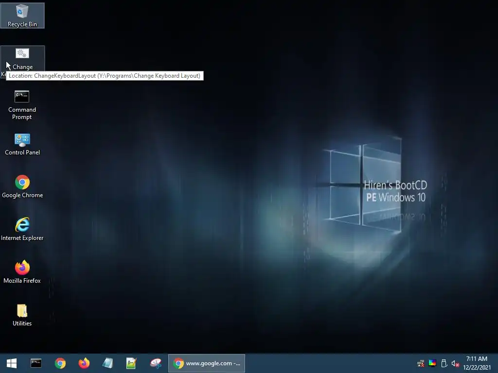Image resolution: width=498 pixels, height=373 pixels.
Task: Open the Windows Start menu
Action: click(x=12, y=363)
